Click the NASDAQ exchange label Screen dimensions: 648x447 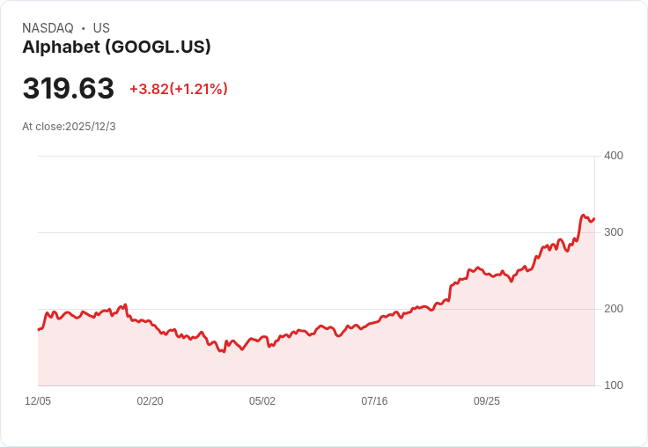(48, 28)
